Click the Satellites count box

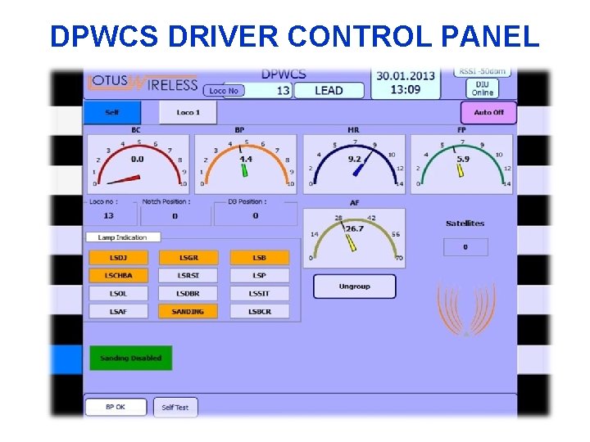pos(465,247)
